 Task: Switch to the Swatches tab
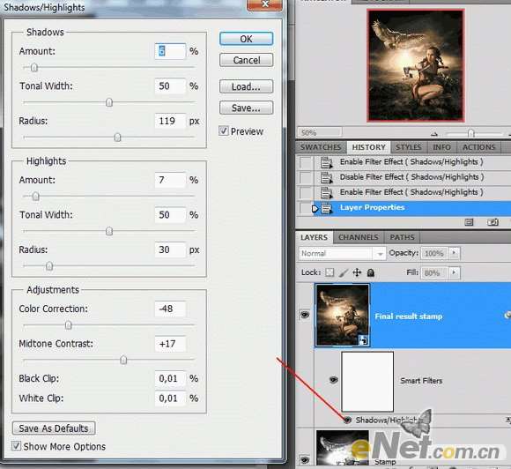point(321,147)
